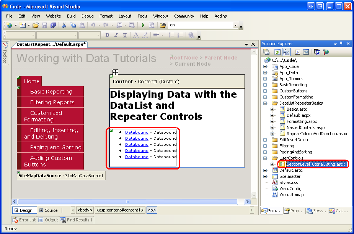Click the first Databound link in list
Image resolution: width=354 pixels, height=234 pixels.
click(137, 132)
